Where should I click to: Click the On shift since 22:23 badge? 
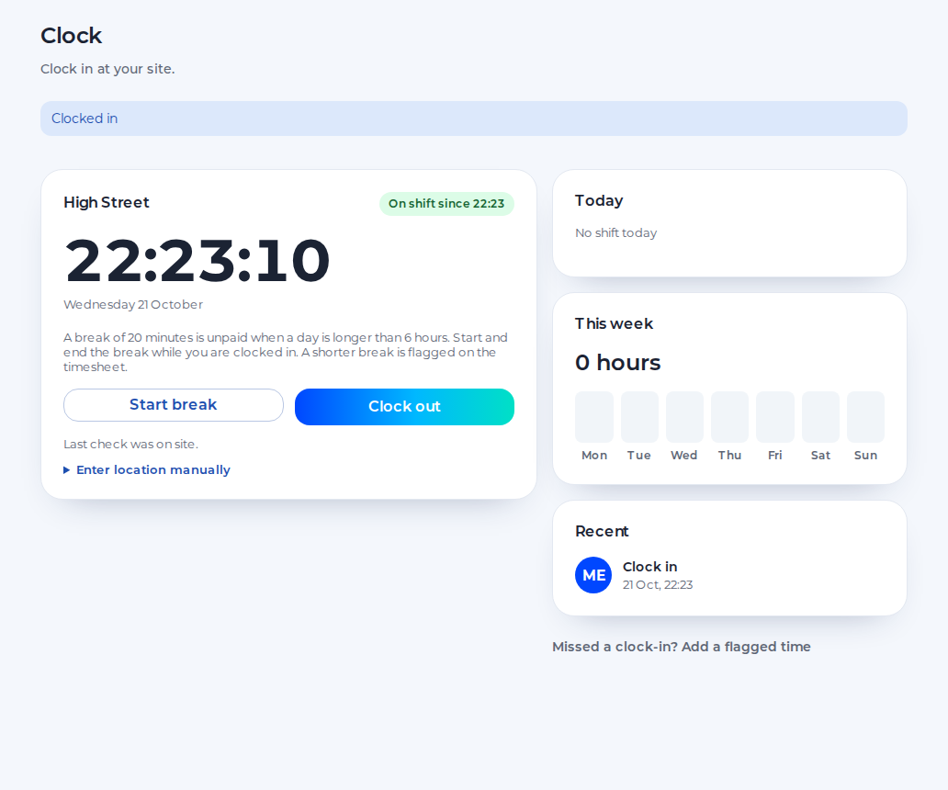click(446, 204)
